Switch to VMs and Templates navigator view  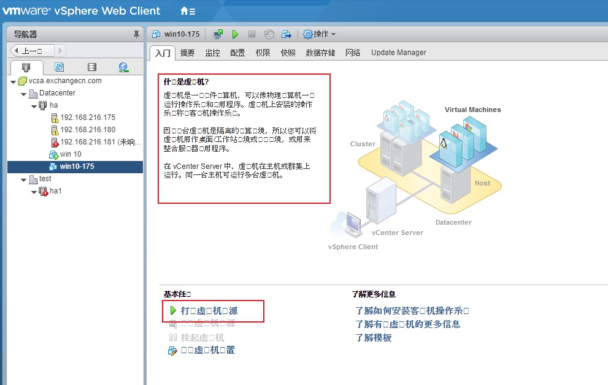[x=59, y=67]
